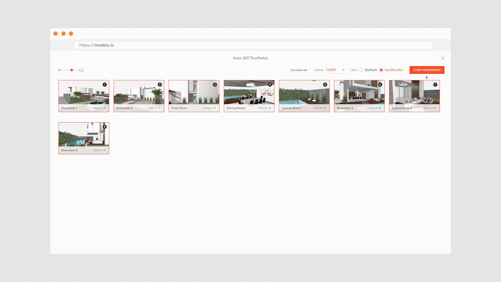Viewport: 501px width, 282px height.
Task: Click the number 3 badge on Front Door
Action: 215,85
